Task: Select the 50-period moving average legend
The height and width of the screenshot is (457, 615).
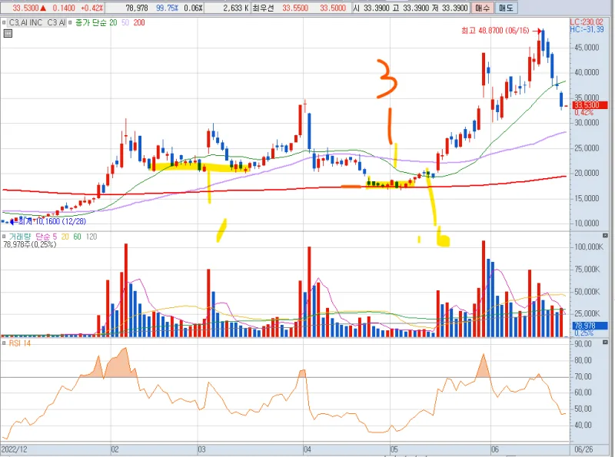Action: pyautogui.click(x=125, y=23)
